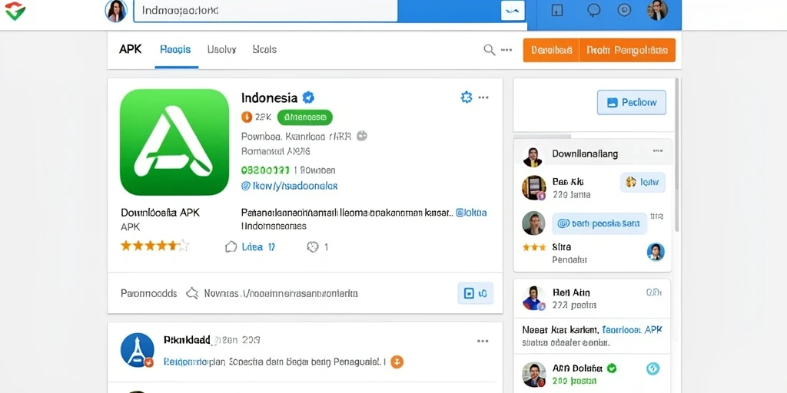Viewport: 787px width, 393px height.
Task: Click the avatar left of berh peoska chip
Action: coord(533,223)
